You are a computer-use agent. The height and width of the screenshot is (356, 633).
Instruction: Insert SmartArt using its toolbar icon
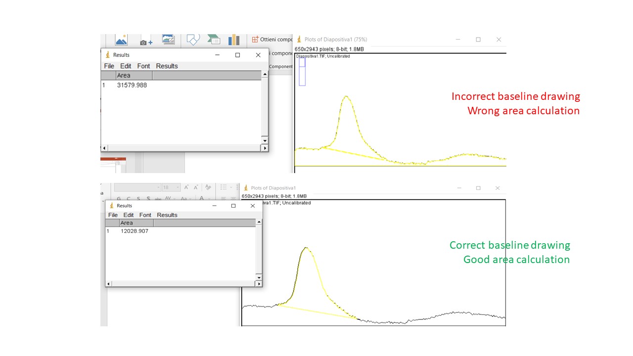click(214, 40)
